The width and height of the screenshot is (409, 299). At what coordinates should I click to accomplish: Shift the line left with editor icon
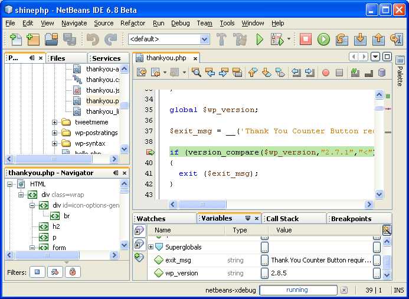pos(296,72)
